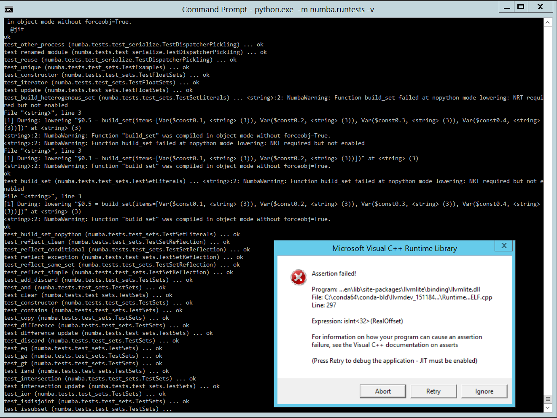Click the test_add_discard TestSets line
Viewport: 557px width, 418px height.
click(98, 280)
